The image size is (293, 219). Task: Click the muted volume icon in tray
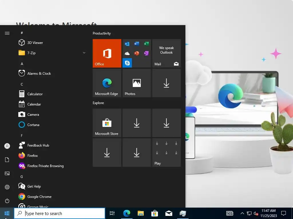pyautogui.click(x=256, y=213)
